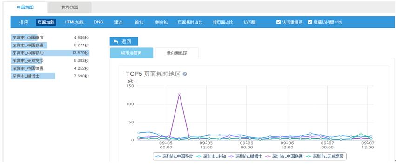This screenshot has width=396, height=167.
Task: Sort by DNS time
Action: tap(98, 22)
